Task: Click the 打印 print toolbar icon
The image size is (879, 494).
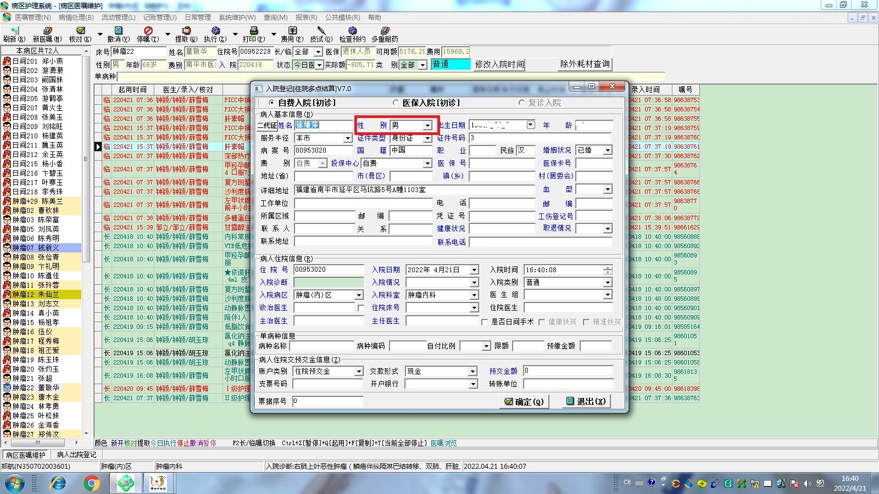Action: [253, 34]
